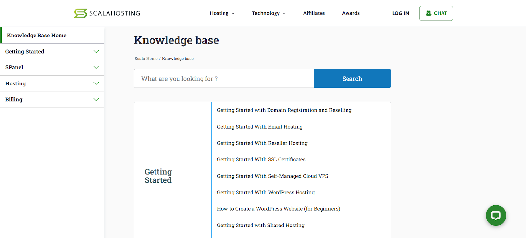This screenshot has height=238, width=526.
Task: Open the Hosting navigation dropdown
Action: point(222,13)
